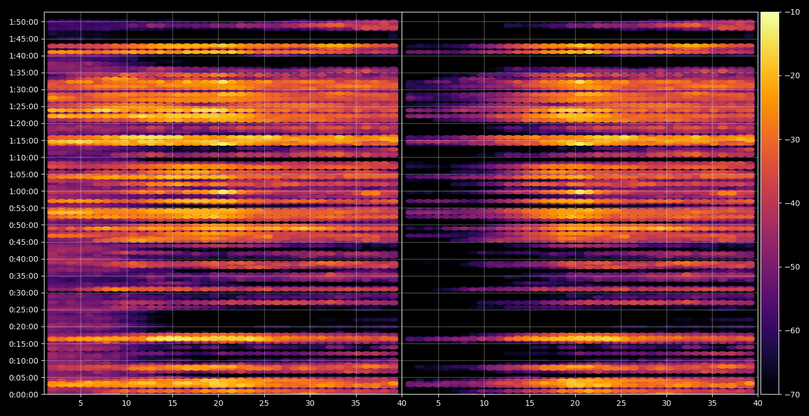Click x-axis tick 5 of the left plot
Viewport: 809px width, 416px height.
pos(81,404)
